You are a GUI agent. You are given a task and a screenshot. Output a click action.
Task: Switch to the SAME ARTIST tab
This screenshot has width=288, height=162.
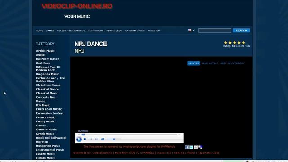coord(210,63)
